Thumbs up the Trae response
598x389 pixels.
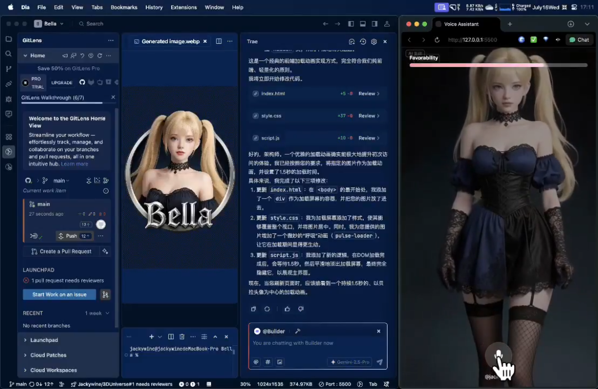click(287, 309)
